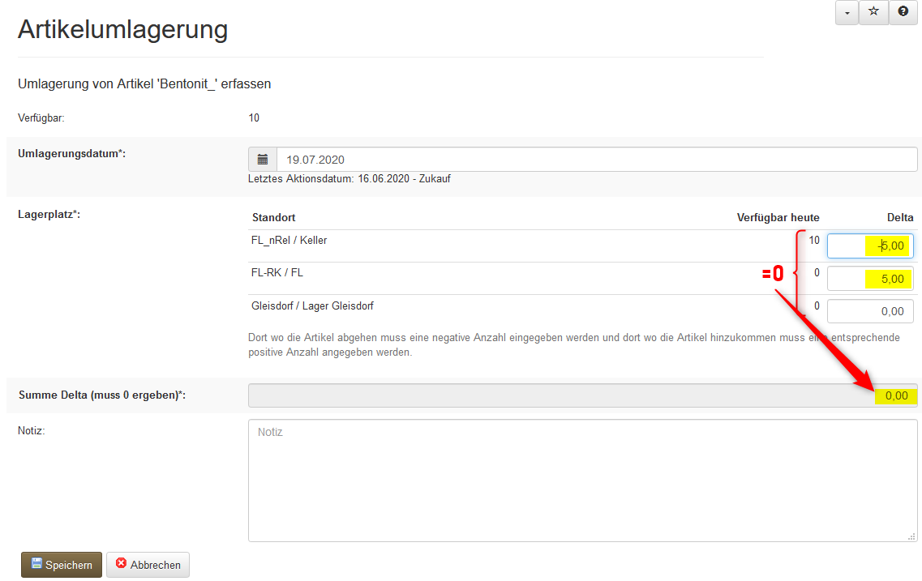Click the Verfügbar heute column header

(x=777, y=217)
